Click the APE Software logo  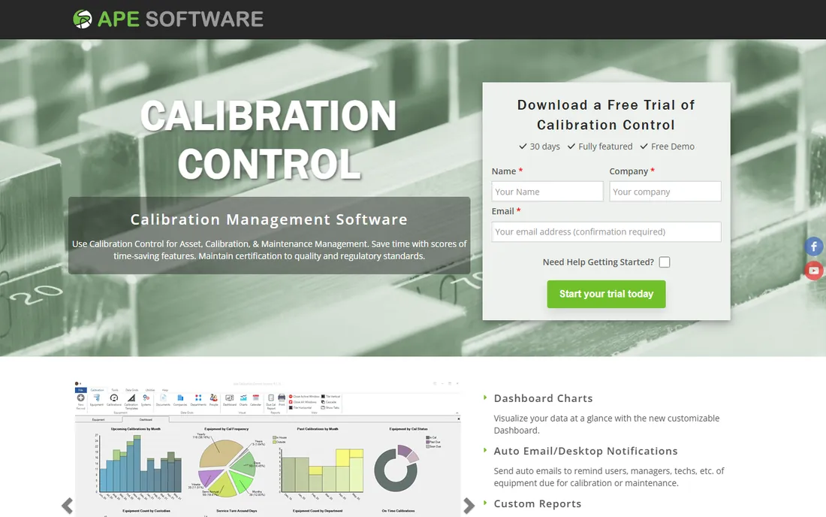click(x=168, y=19)
